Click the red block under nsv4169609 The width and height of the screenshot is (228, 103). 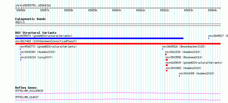tap(167, 65)
